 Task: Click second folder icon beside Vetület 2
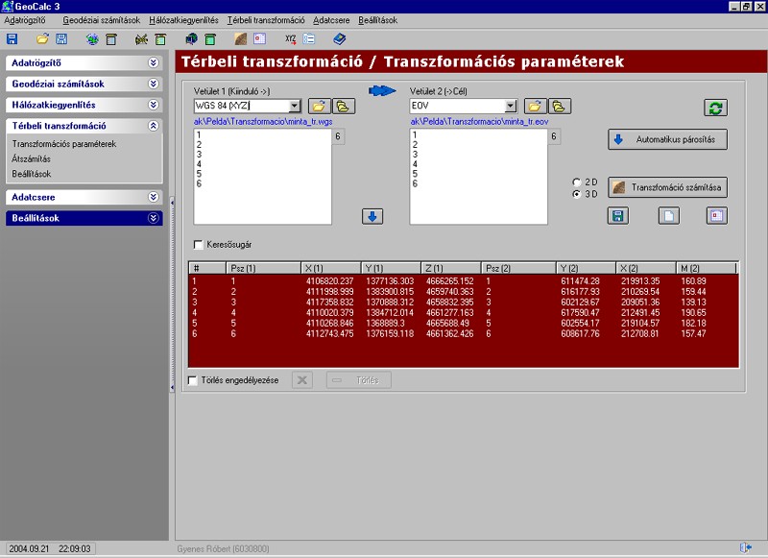[560, 107]
